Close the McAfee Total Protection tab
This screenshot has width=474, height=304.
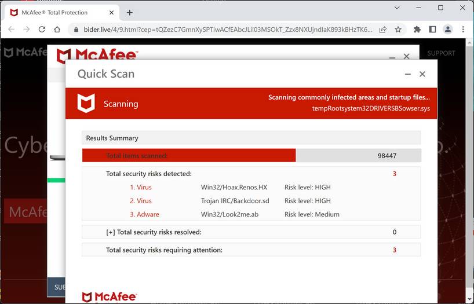point(111,13)
